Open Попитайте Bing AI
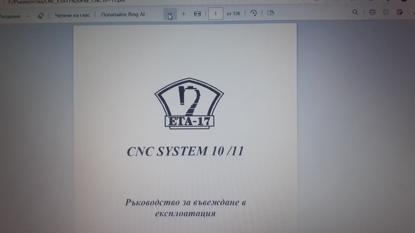The height and width of the screenshot is (233, 415). [123, 14]
